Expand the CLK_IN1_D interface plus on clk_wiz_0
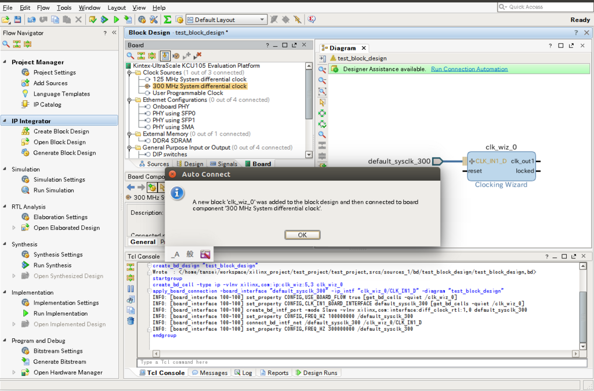 pyautogui.click(x=472, y=161)
